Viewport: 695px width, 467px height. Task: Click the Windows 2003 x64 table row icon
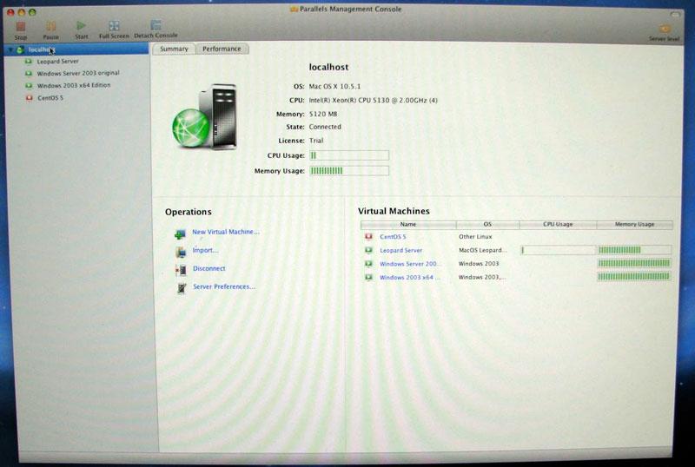(368, 278)
